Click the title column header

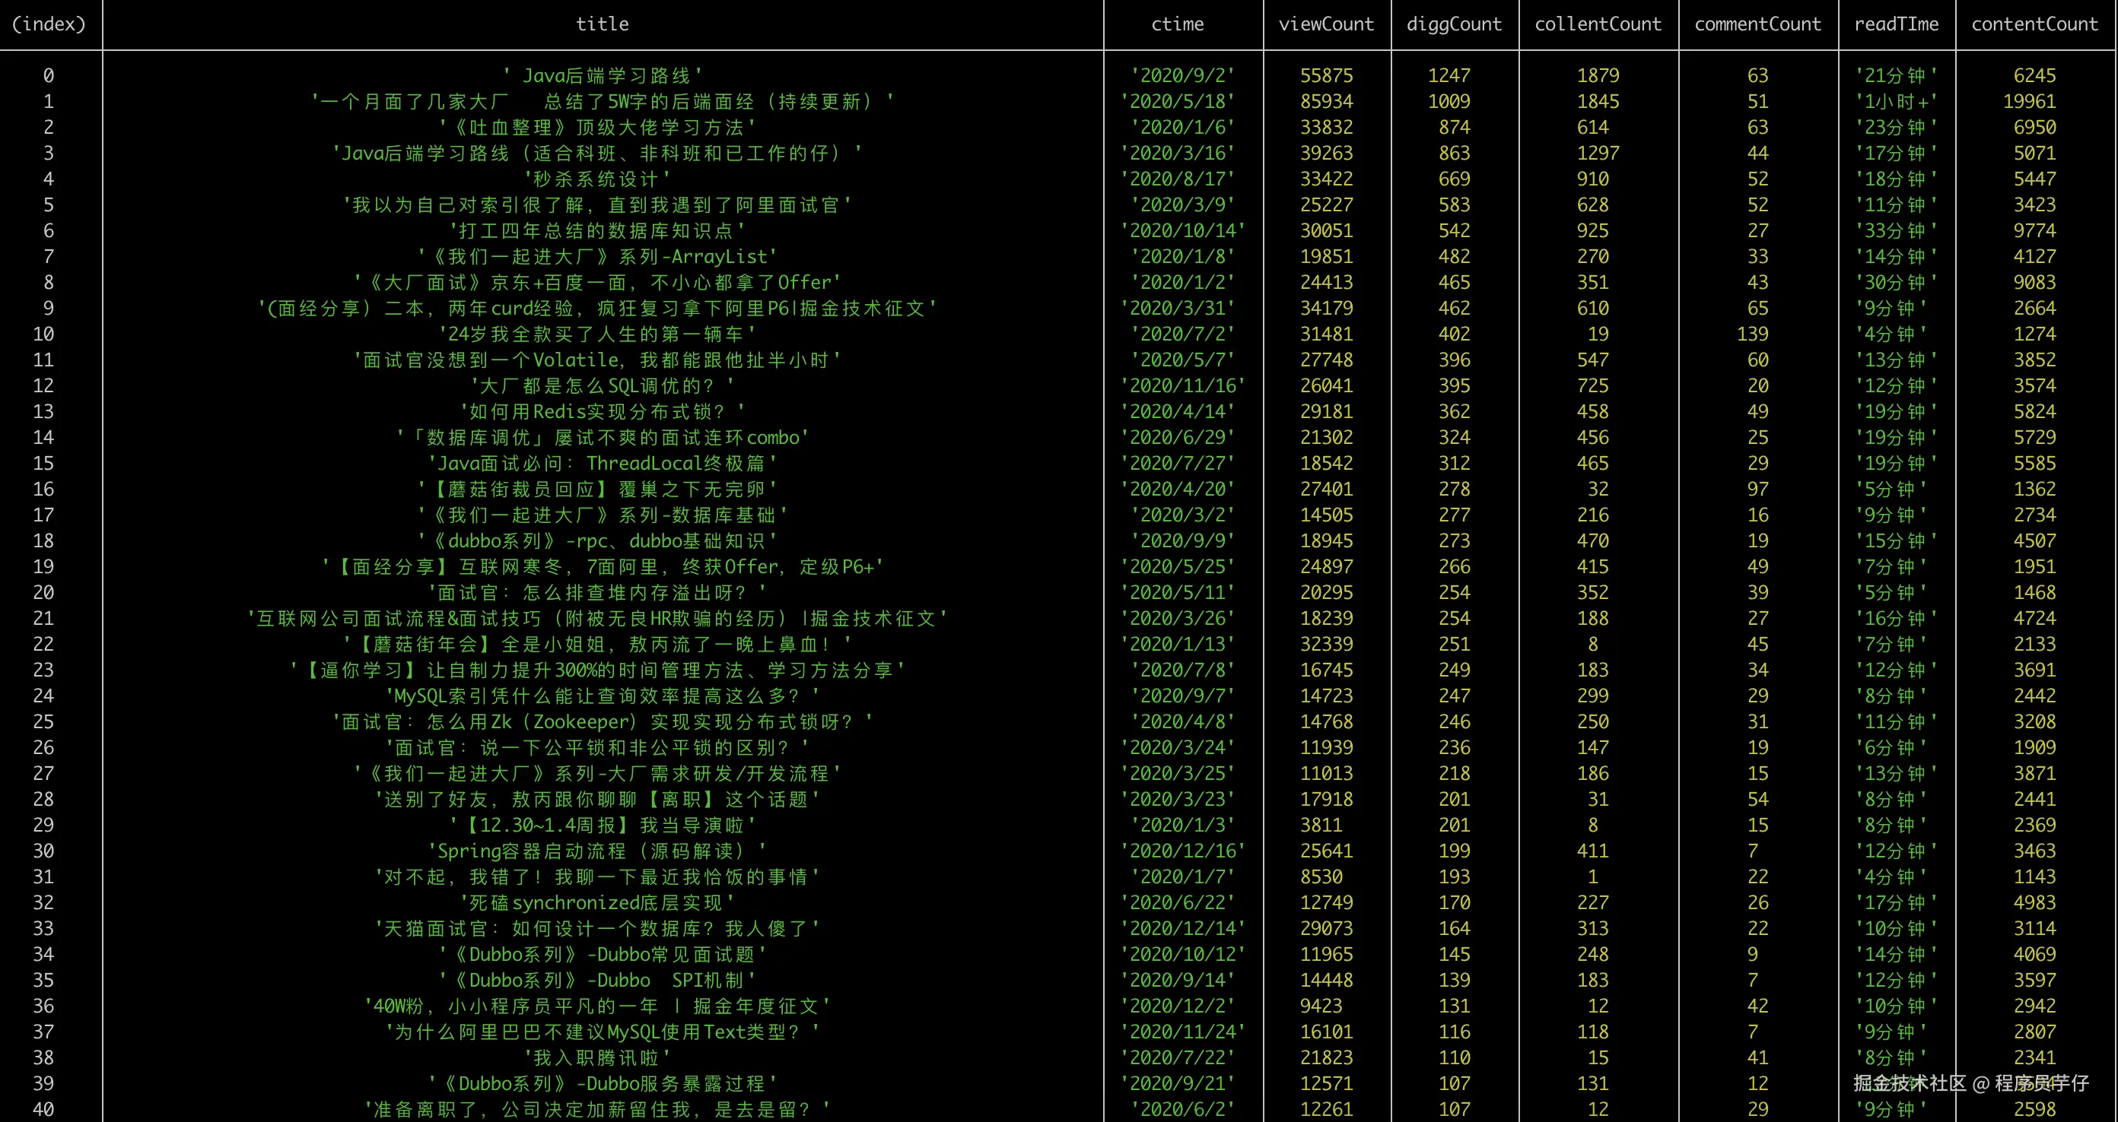(602, 24)
